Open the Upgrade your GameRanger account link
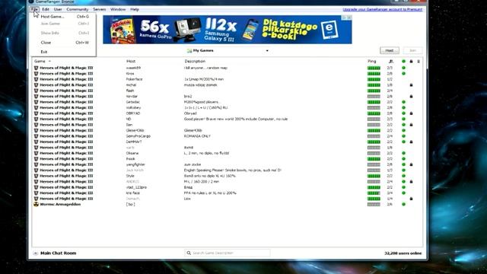The height and width of the screenshot is (274, 487). (x=382, y=9)
